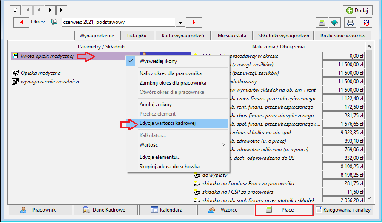Viewport: 382px width, 223px height.
Task: Toggle Wyświetlaj ikony in context menu
Action: 177,61
